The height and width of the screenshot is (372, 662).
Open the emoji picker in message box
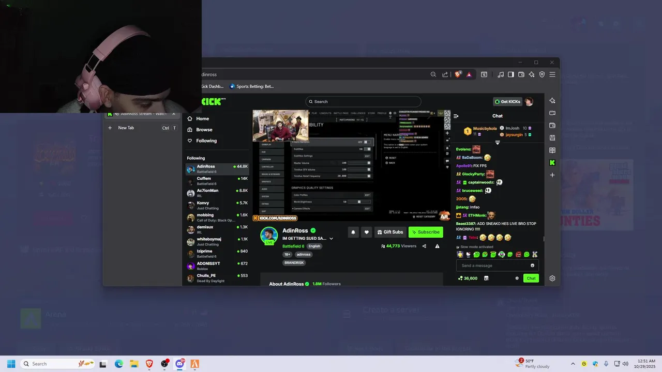tap(532, 266)
